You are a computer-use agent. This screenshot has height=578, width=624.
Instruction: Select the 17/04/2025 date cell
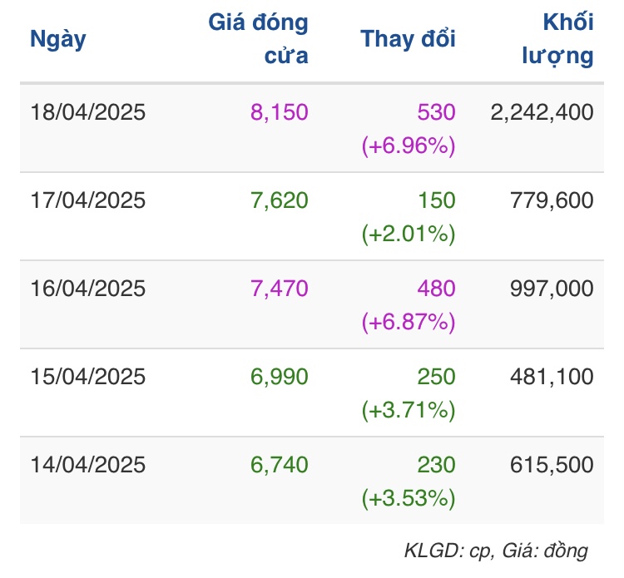(87, 200)
